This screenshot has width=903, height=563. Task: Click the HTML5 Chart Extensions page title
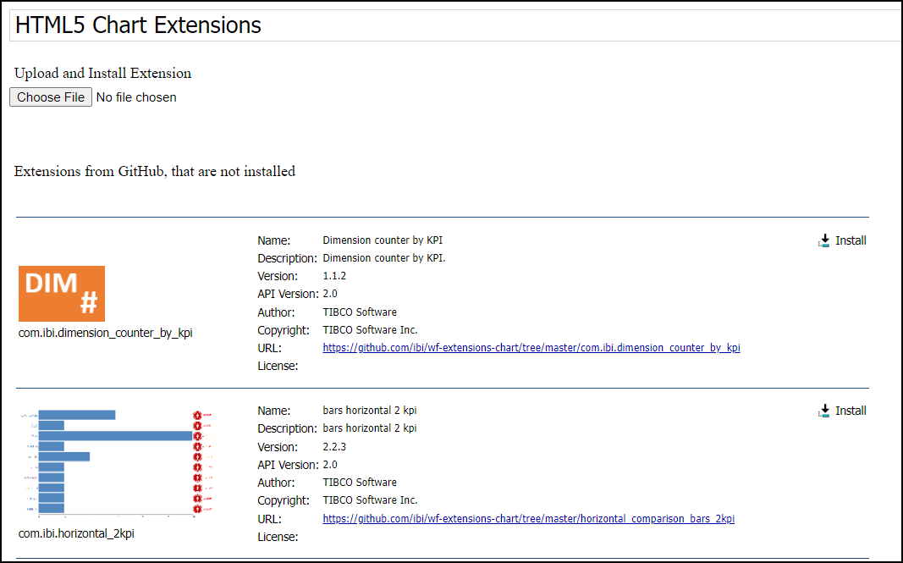point(137,25)
